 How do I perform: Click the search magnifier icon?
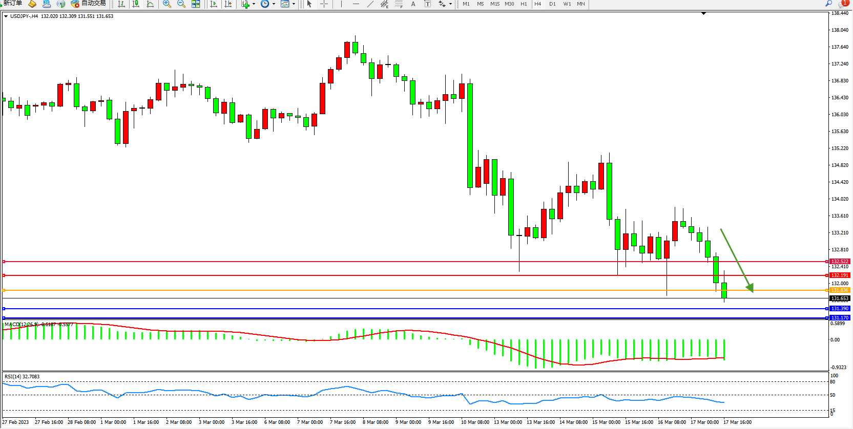828,4
